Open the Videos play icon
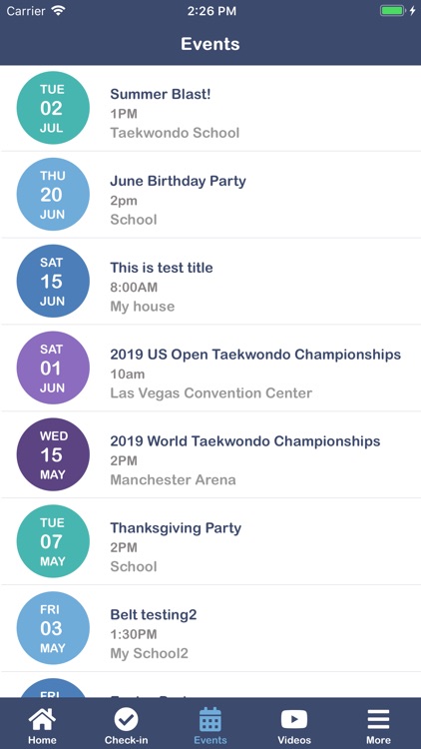The width and height of the screenshot is (421, 749). 294,719
